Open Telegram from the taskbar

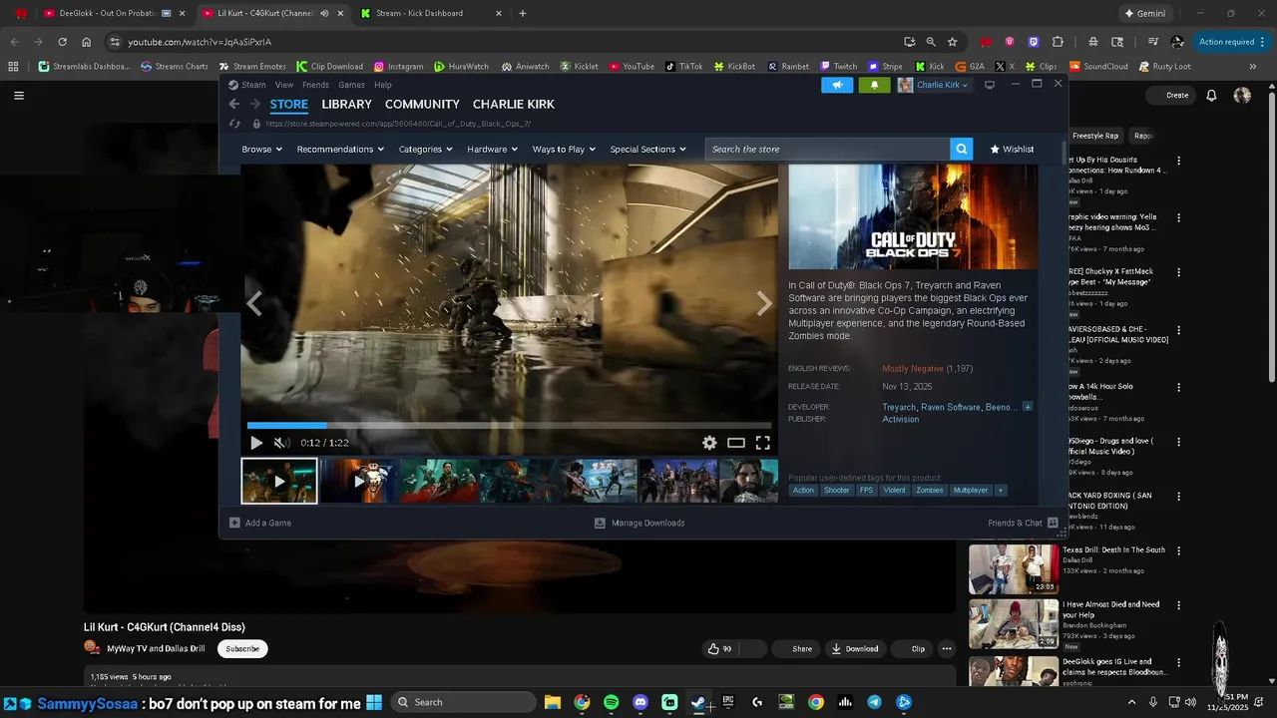(x=874, y=702)
